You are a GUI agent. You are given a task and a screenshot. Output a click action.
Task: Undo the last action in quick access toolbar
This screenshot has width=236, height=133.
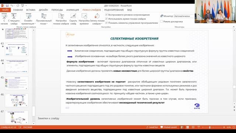[12, 6]
